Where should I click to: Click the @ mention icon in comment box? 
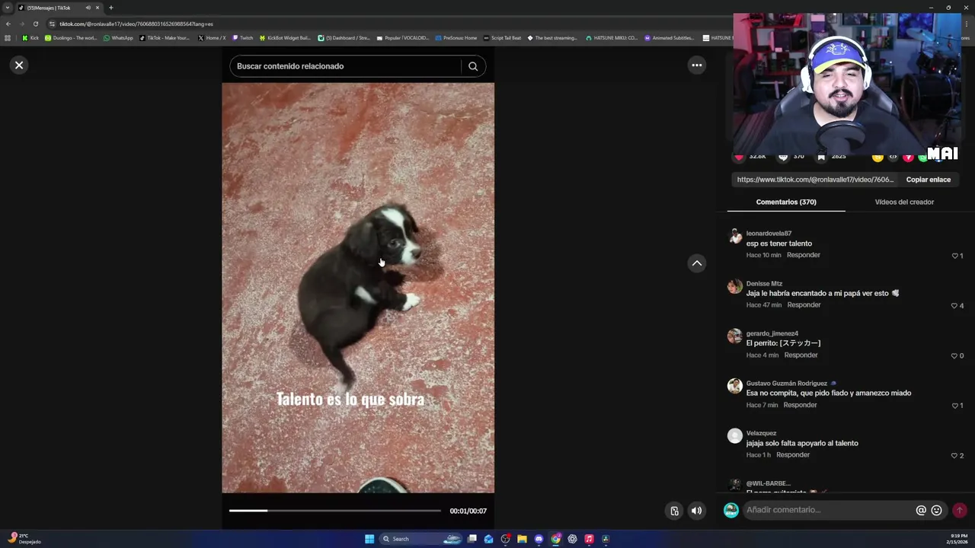(x=921, y=511)
